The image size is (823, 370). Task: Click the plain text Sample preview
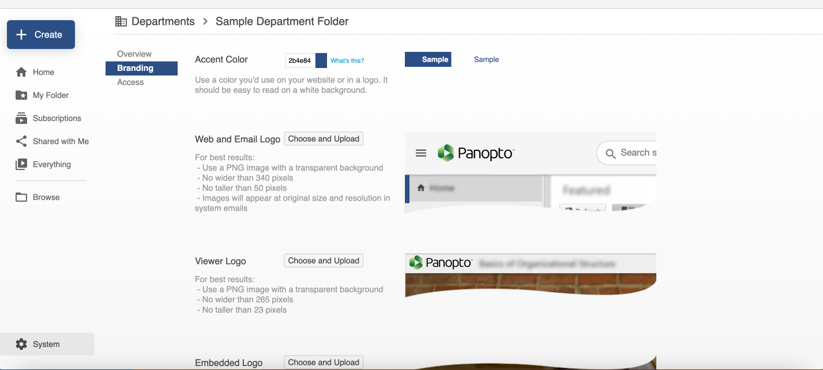tap(486, 59)
